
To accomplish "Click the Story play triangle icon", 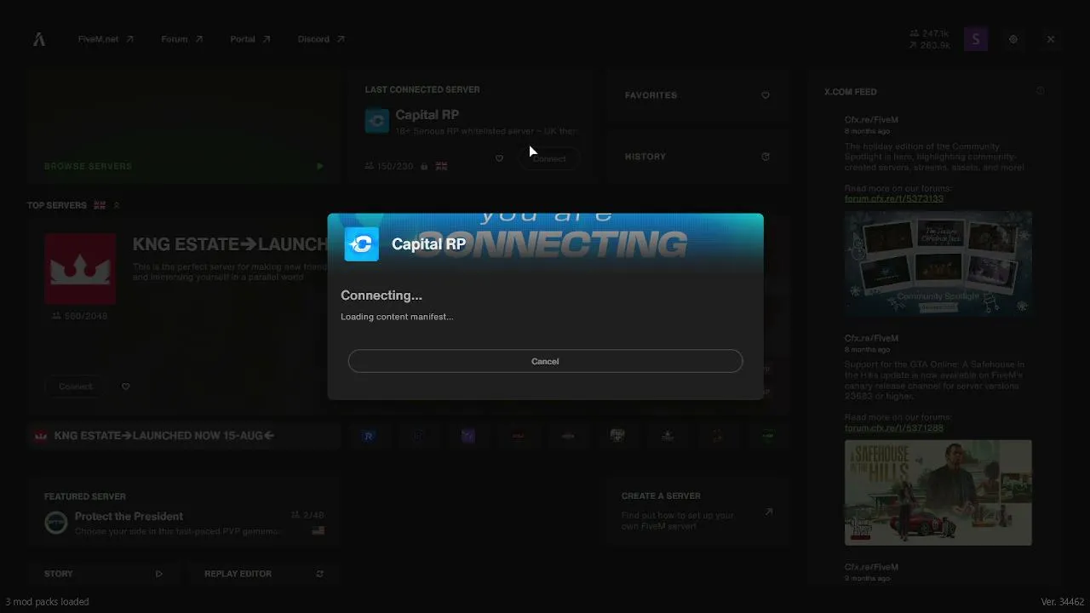I will [159, 574].
